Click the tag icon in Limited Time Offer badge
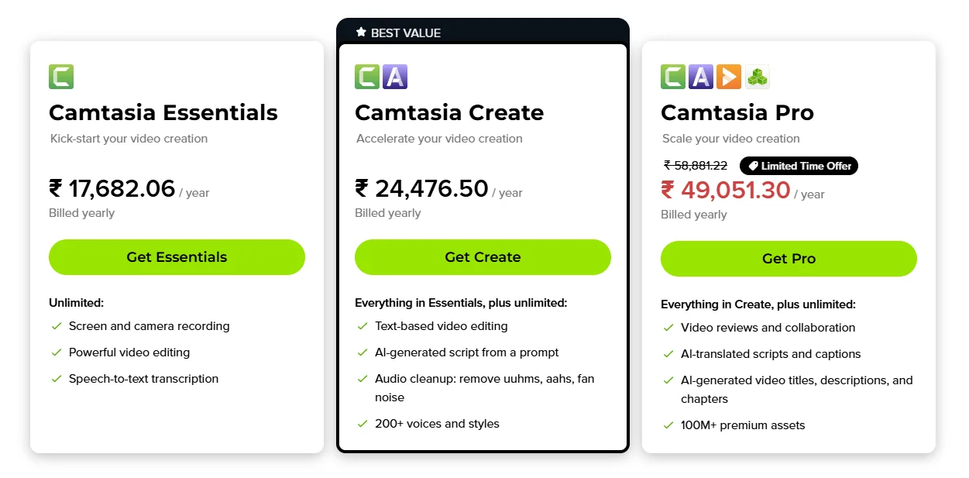Image resolution: width=969 pixels, height=478 pixels. click(x=754, y=166)
